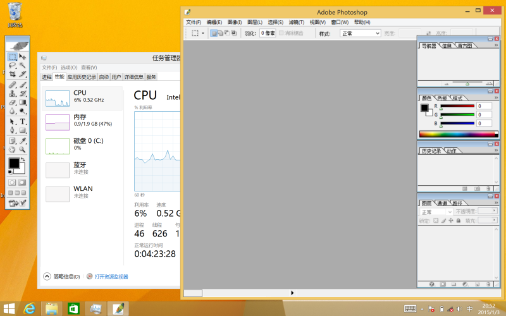Choose the Pen tool

[12, 130]
